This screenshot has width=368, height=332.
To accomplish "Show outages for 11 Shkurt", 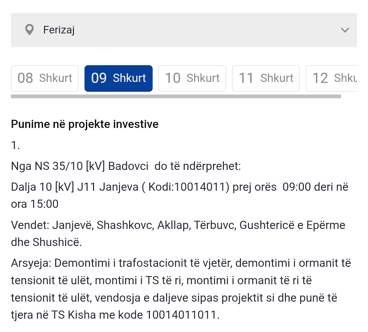I will tap(266, 78).
